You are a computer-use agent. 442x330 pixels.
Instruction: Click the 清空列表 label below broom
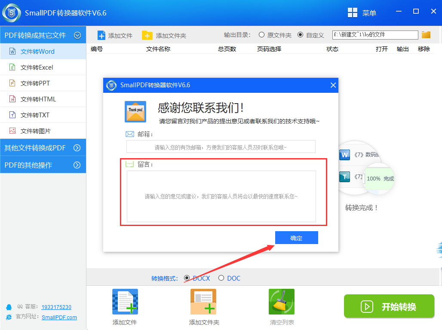(282, 322)
